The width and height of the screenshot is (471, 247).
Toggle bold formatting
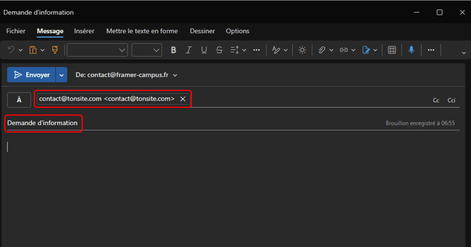click(x=173, y=50)
